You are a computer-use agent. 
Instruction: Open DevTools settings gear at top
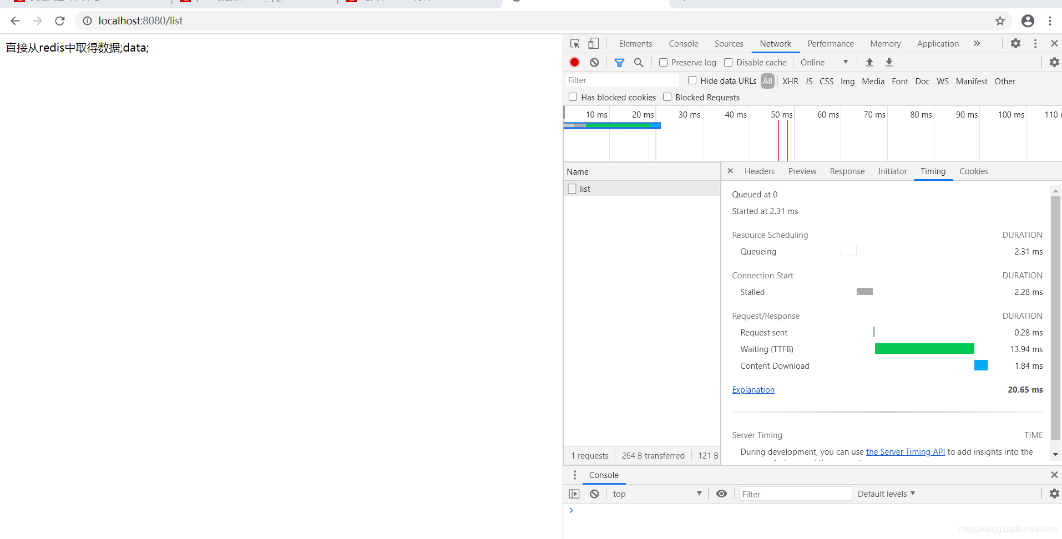(1015, 43)
